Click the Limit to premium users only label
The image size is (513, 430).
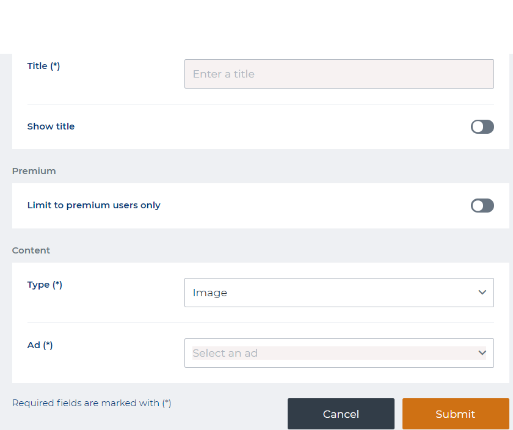[x=93, y=205]
